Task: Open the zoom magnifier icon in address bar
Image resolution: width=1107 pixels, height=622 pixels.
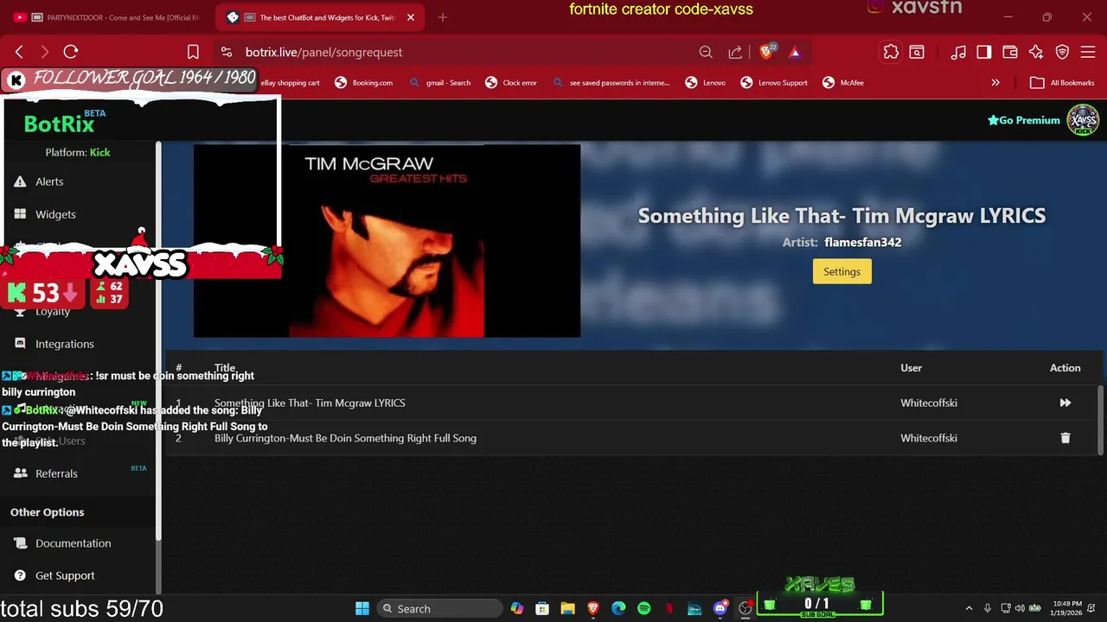Action: click(x=706, y=52)
